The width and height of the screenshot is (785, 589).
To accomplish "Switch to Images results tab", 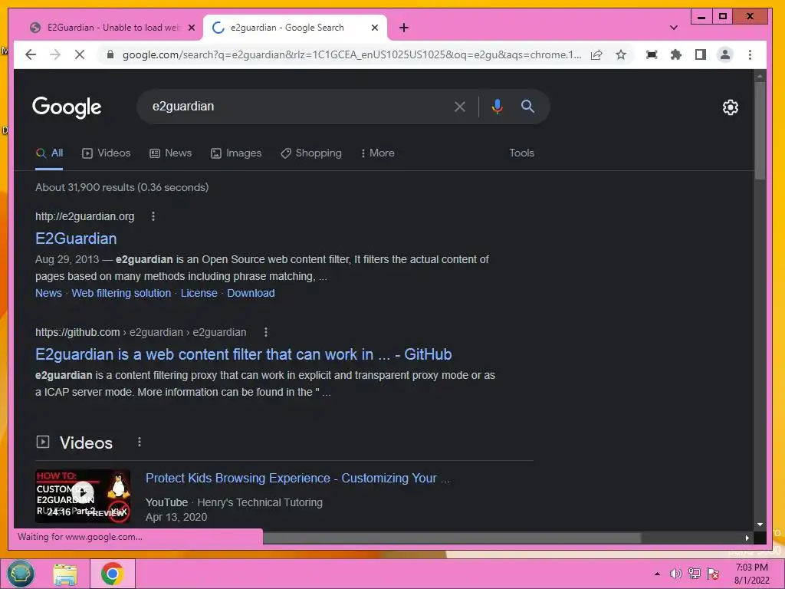I will click(x=236, y=153).
